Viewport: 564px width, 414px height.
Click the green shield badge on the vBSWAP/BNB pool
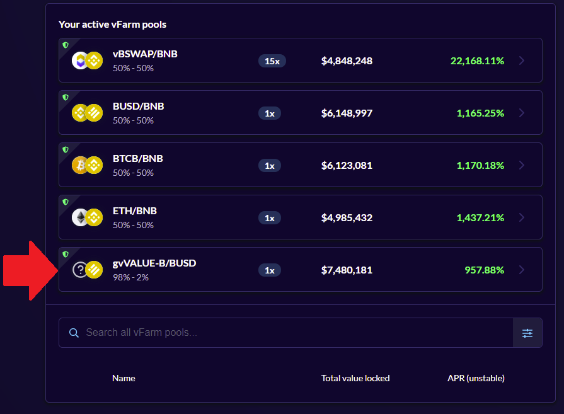65,45
